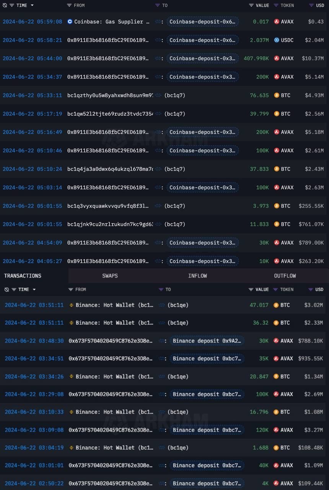Open the Coinbase: Gas Supplier sender link
The height and width of the screenshot is (490, 329).
112,21
